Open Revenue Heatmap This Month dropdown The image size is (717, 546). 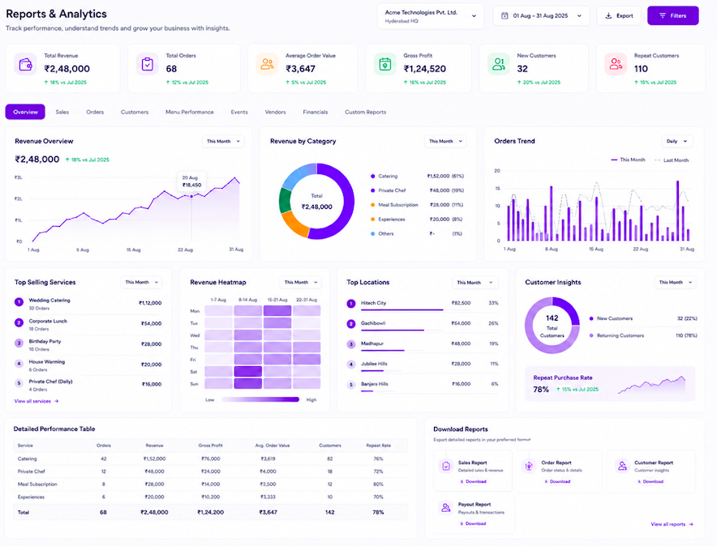[x=300, y=282]
